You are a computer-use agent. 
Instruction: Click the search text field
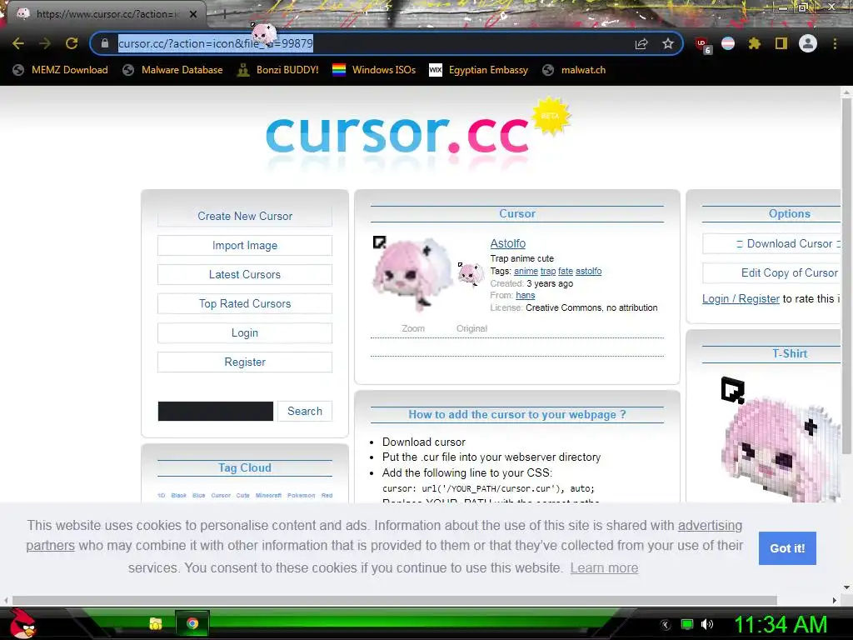point(216,412)
